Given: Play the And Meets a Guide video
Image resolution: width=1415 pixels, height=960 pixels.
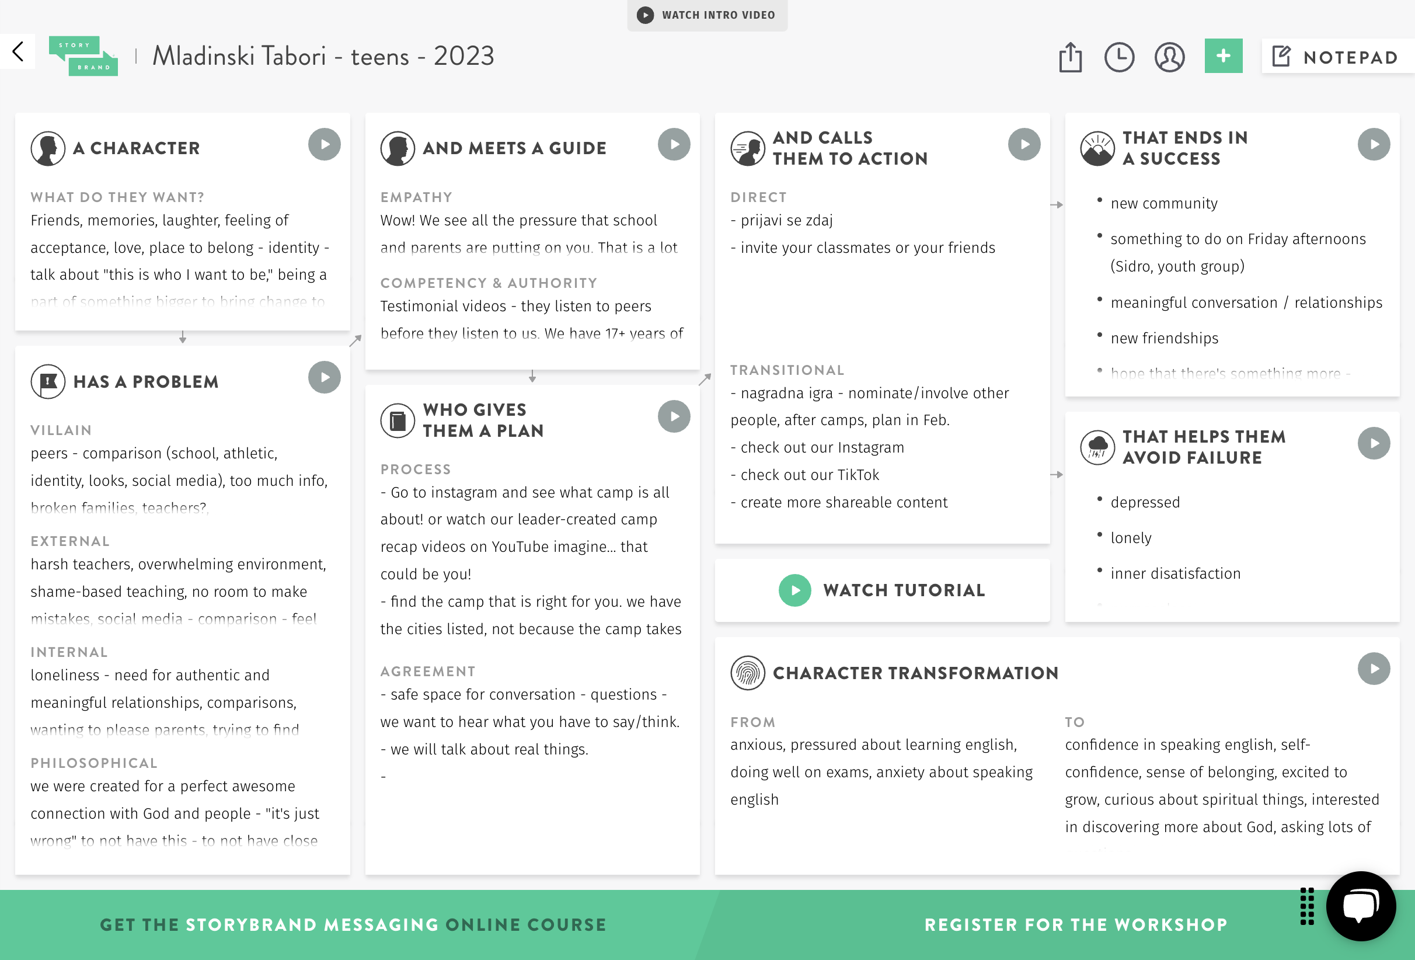Looking at the screenshot, I should (674, 144).
